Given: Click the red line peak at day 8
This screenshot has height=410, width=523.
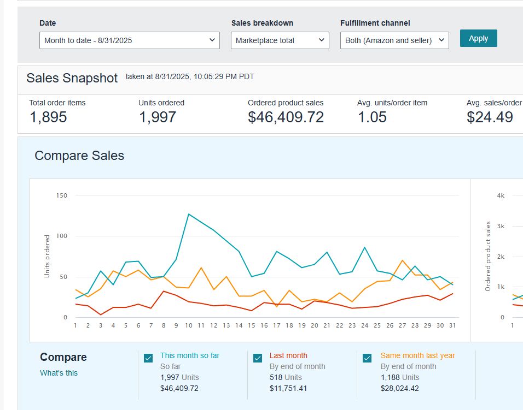Looking at the screenshot, I should click(164, 291).
